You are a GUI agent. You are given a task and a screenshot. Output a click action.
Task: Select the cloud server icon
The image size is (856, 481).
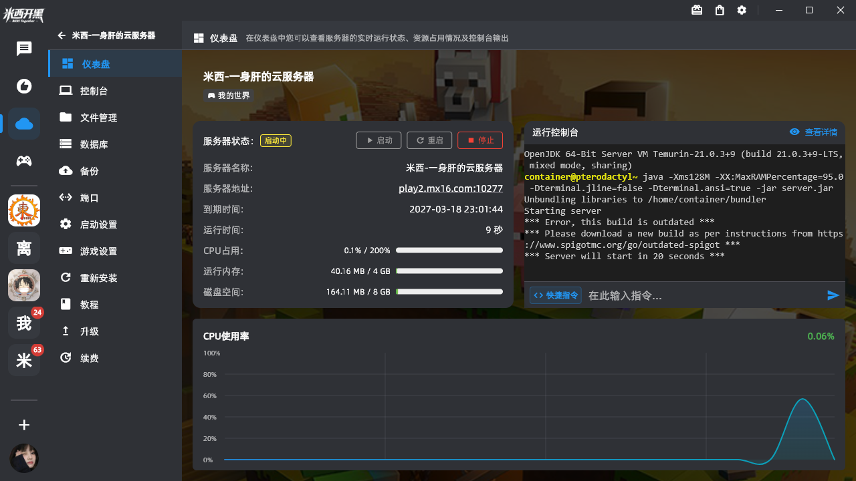[x=24, y=124]
